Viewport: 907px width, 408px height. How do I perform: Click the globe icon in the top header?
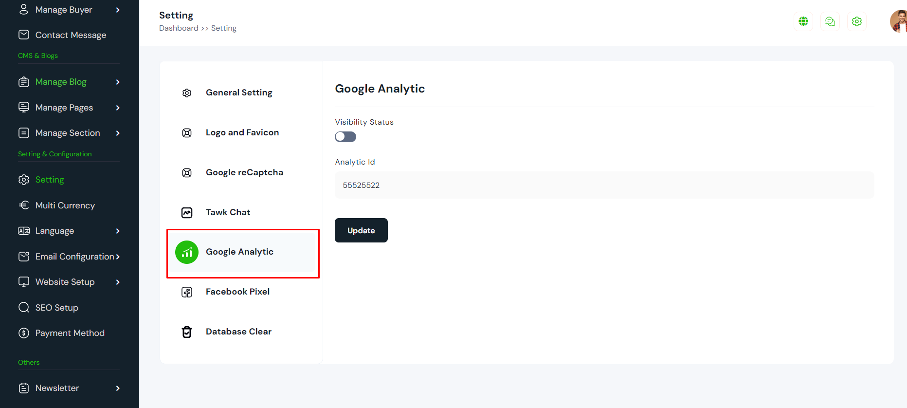803,21
